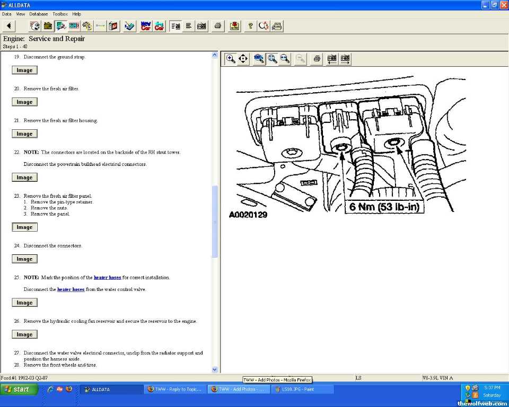This screenshot has width=509, height=407.
Task: Click the Windows Start button
Action: (19, 390)
